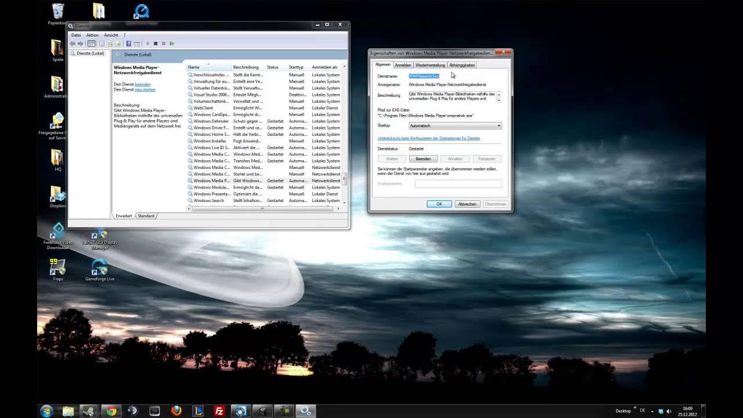The height and width of the screenshot is (418, 743).
Task: Click the Stop service square icon
Action: pos(156,44)
